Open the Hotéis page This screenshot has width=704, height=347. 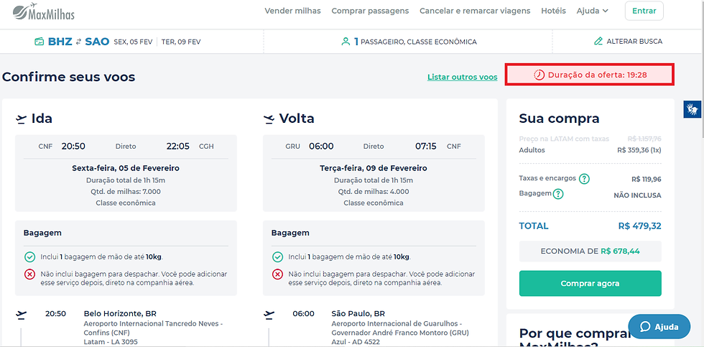coord(553,11)
